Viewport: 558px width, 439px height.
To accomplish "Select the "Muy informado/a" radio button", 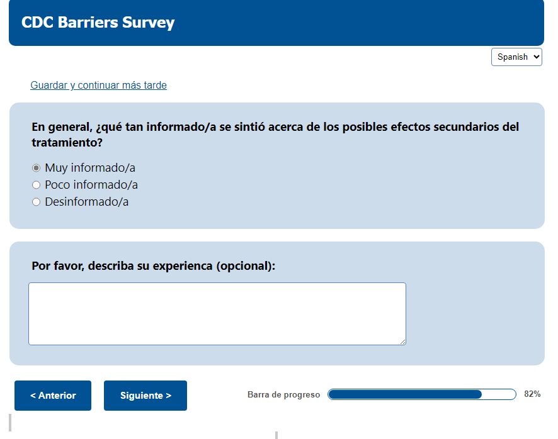I will click(x=36, y=168).
